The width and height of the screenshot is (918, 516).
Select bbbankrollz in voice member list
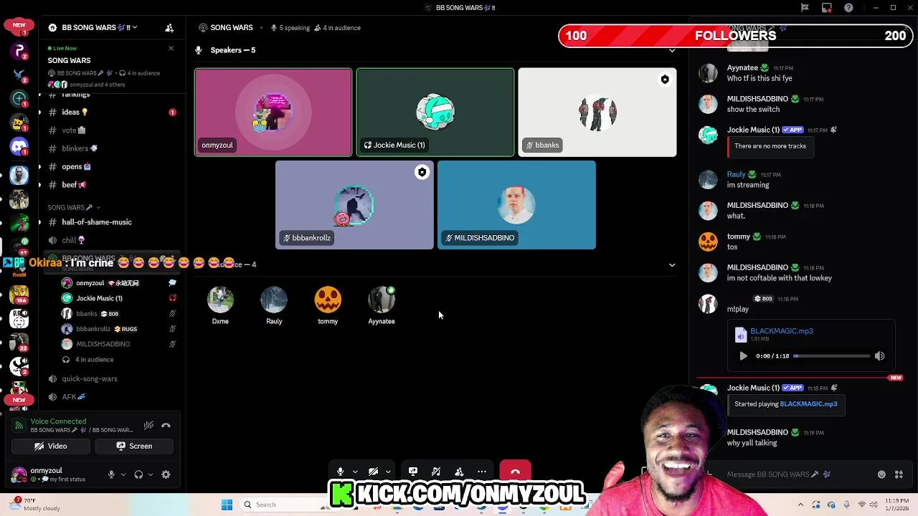[118, 329]
